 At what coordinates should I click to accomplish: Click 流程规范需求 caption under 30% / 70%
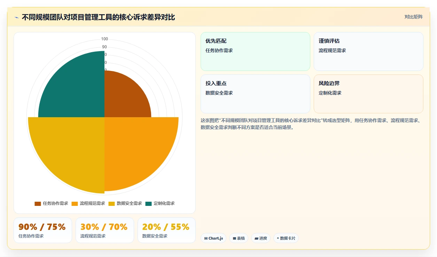point(93,236)
